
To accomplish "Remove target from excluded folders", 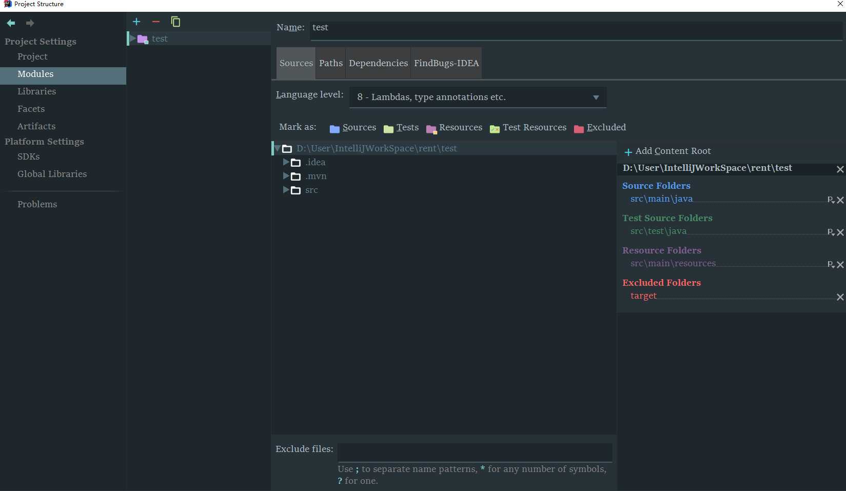I will (x=840, y=297).
